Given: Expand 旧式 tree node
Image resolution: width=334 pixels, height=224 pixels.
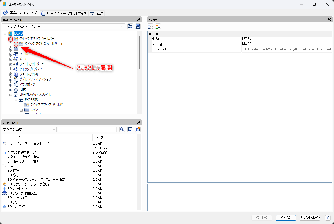Looking at the screenshot, I should pos(10,90).
